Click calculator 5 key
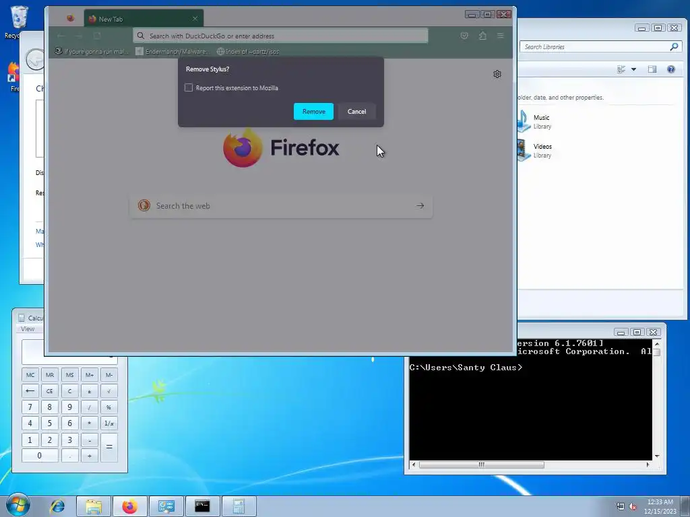This screenshot has height=517, width=690. (x=50, y=423)
